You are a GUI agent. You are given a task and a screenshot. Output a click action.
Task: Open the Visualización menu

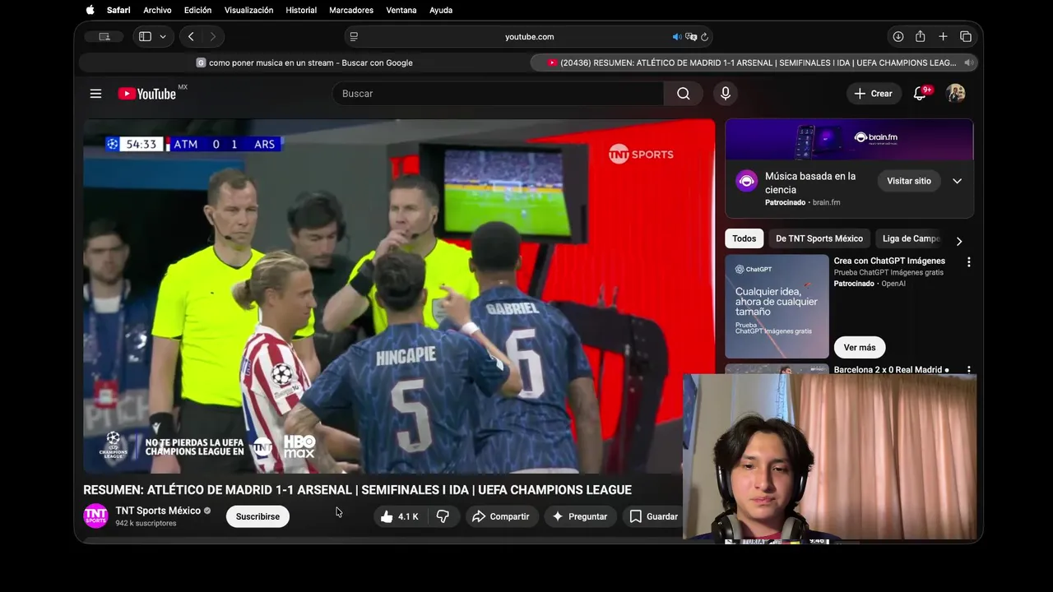[248, 10]
